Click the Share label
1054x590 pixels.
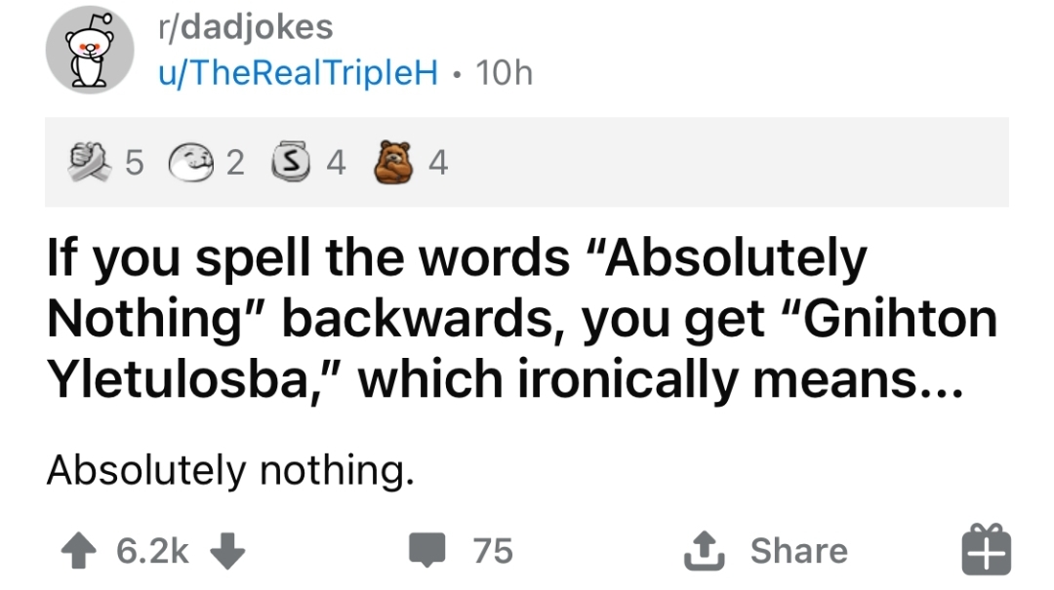[x=798, y=552]
